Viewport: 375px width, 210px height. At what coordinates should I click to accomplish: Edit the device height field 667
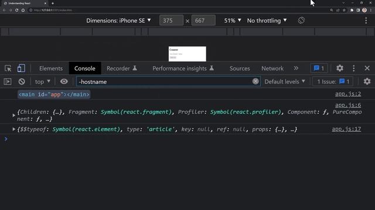203,20
